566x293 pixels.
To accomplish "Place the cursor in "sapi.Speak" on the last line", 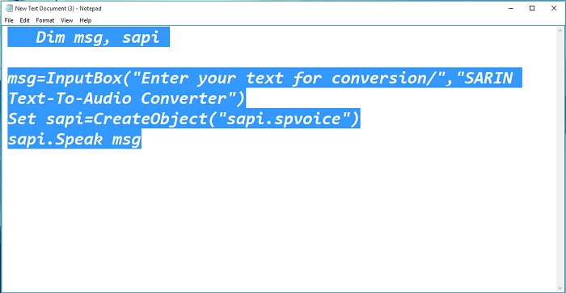I will point(55,140).
